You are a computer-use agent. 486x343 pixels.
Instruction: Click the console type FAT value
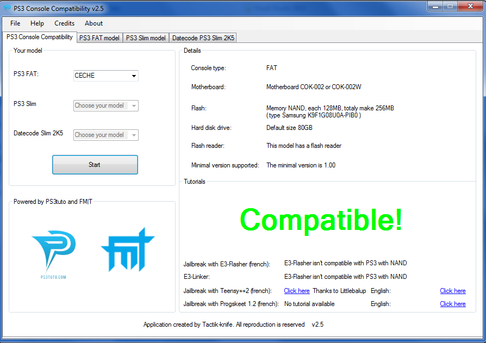pyautogui.click(x=271, y=68)
